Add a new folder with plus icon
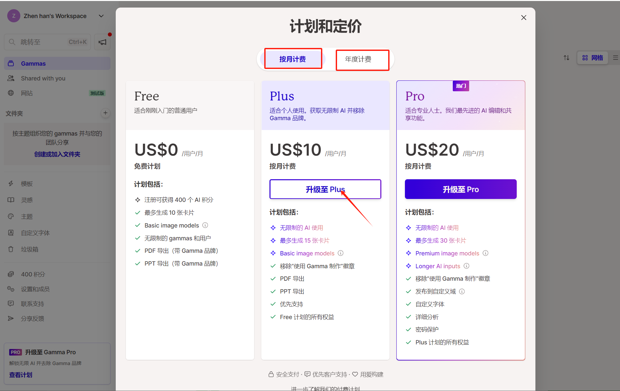The height and width of the screenshot is (391, 620). (x=105, y=113)
